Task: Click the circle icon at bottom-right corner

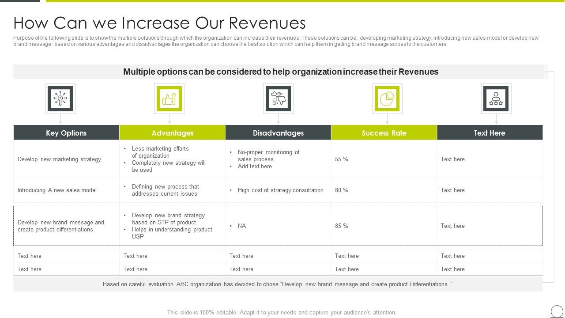Action: click(557, 311)
